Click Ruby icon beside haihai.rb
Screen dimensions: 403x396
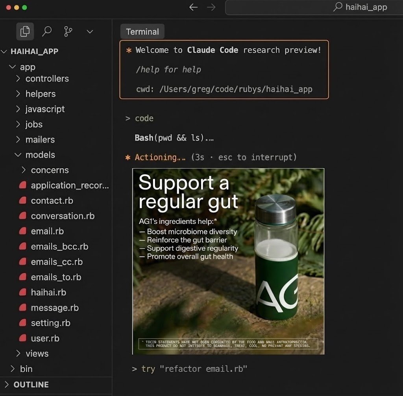click(22, 292)
